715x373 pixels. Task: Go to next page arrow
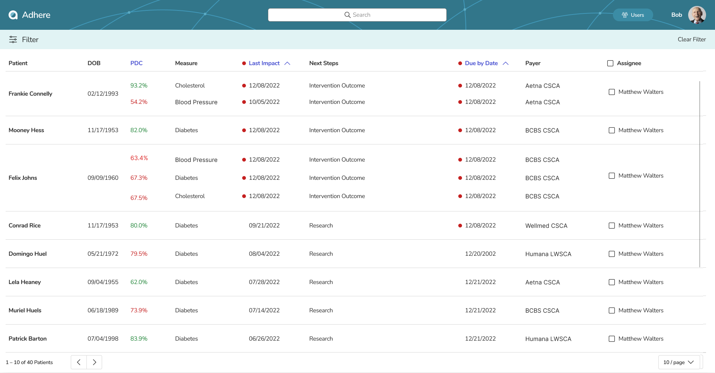click(94, 362)
